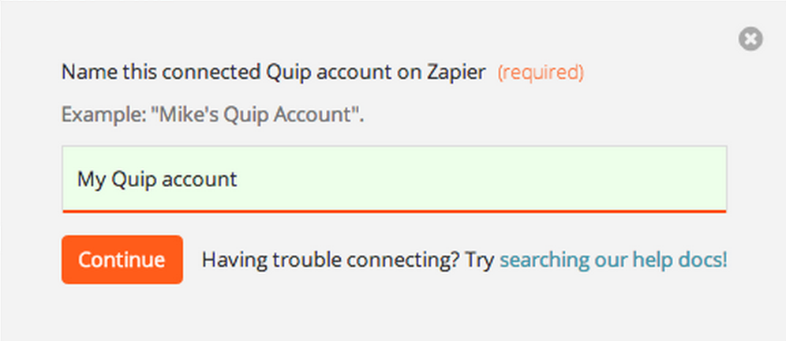Click the Continue button
The image size is (786, 341).
click(122, 260)
